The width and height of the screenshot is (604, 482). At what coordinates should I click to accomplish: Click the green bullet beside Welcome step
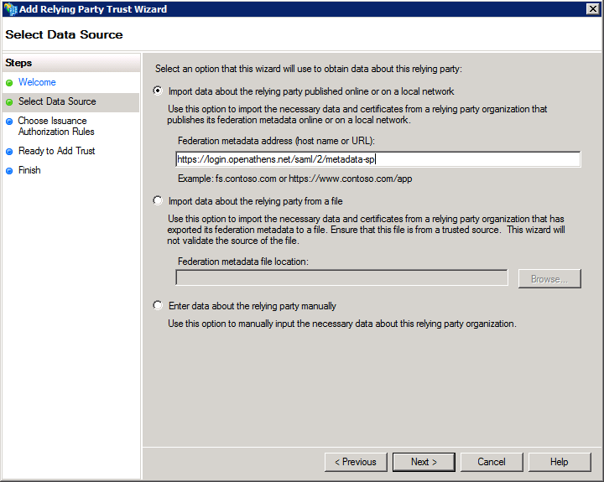[x=9, y=83]
